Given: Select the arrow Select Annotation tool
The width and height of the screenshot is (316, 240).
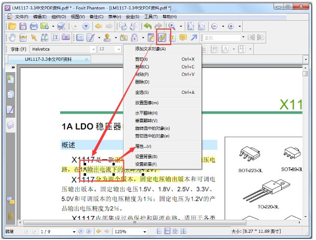Looking at the screenshot, I should click(x=34, y=37).
